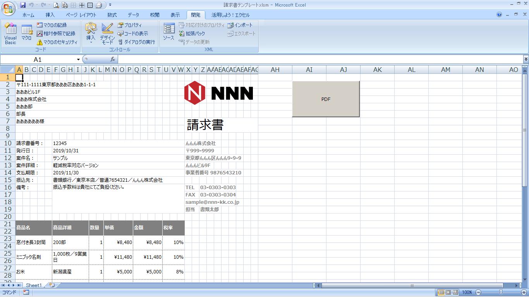Open the 活用しよう！エクセル tab

[230, 15]
